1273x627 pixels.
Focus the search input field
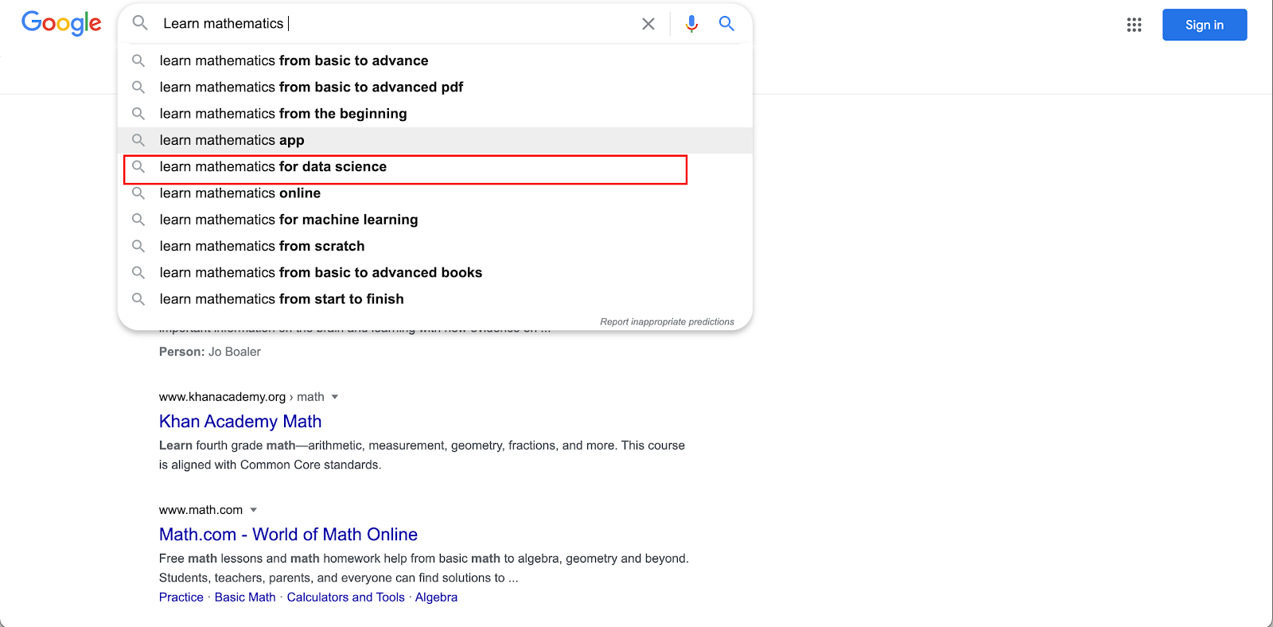[x=398, y=24]
